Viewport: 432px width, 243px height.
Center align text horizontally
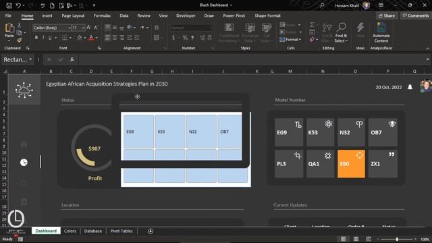tap(115, 38)
